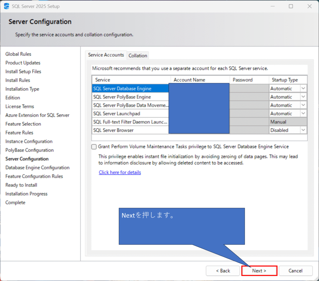Click Edition in the steps list

[12, 98]
